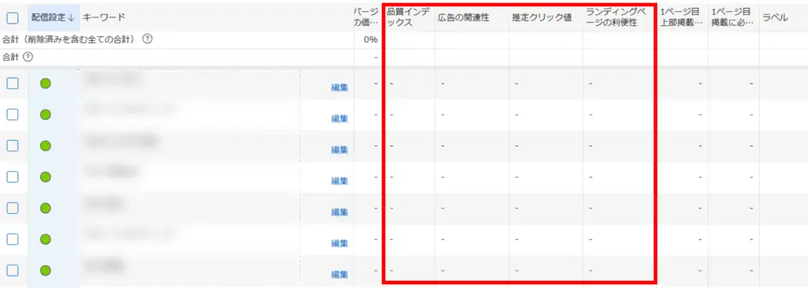Viewport: 808px width, 288px height.
Task: Sort by 配信設定 column arrow
Action: point(71,17)
